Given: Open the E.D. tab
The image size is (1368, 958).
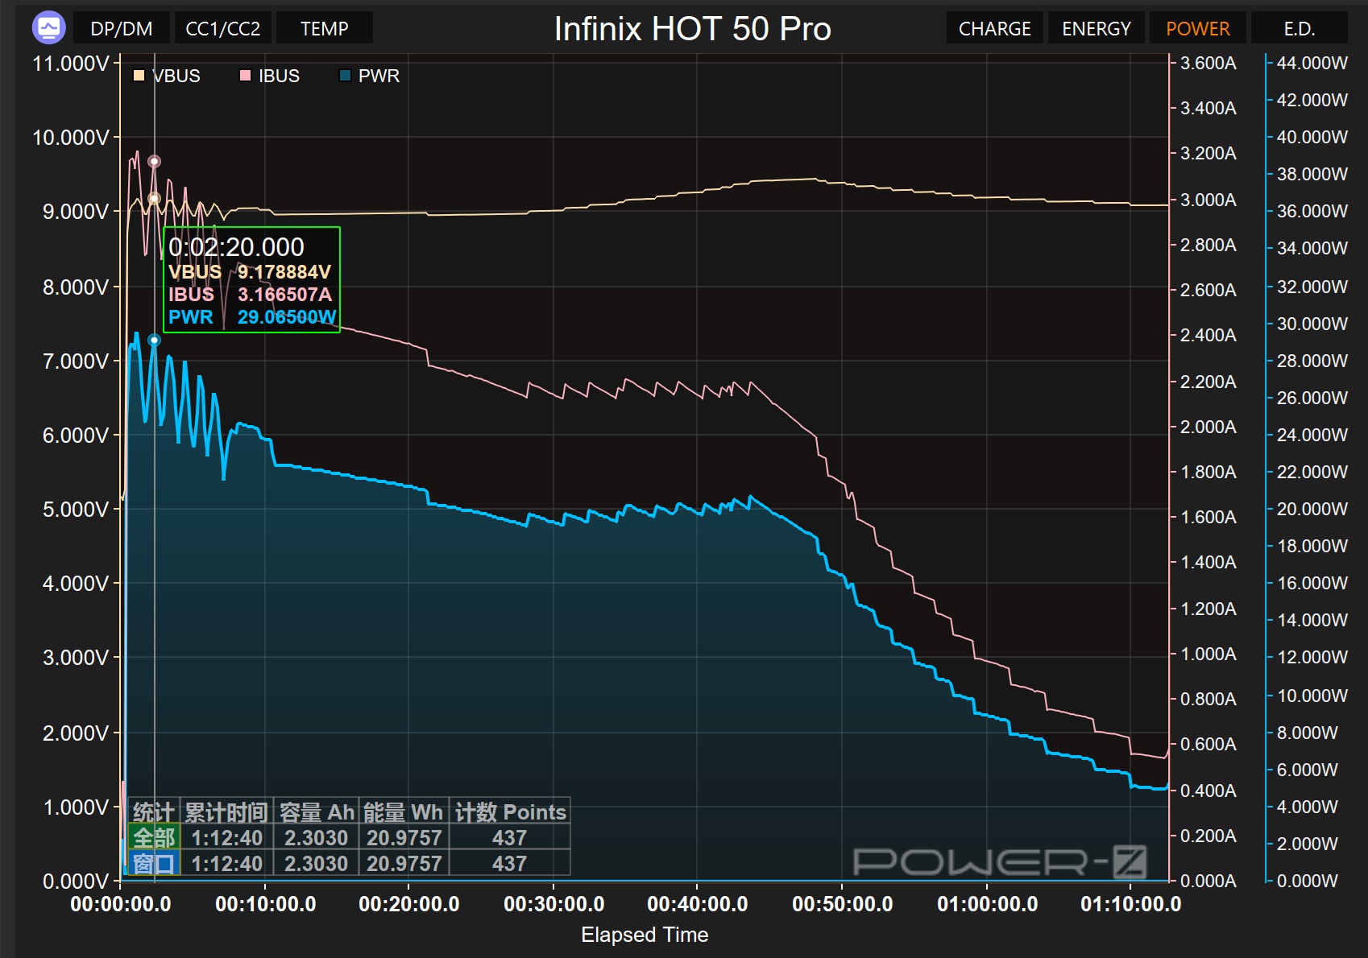Looking at the screenshot, I should [1300, 28].
